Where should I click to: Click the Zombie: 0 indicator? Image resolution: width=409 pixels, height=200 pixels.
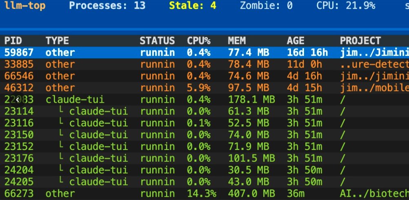pos(266,5)
